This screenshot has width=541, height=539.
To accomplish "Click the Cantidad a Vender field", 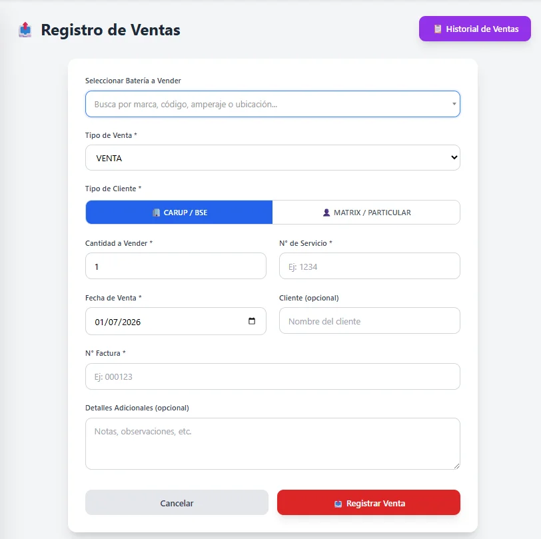I will click(176, 266).
